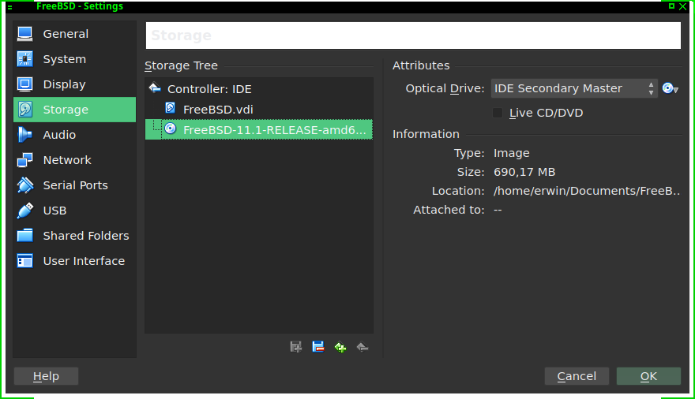The width and height of the screenshot is (695, 399).
Task: Click the hard disk icon beside FreeBSD.vdi
Action: tap(171, 108)
